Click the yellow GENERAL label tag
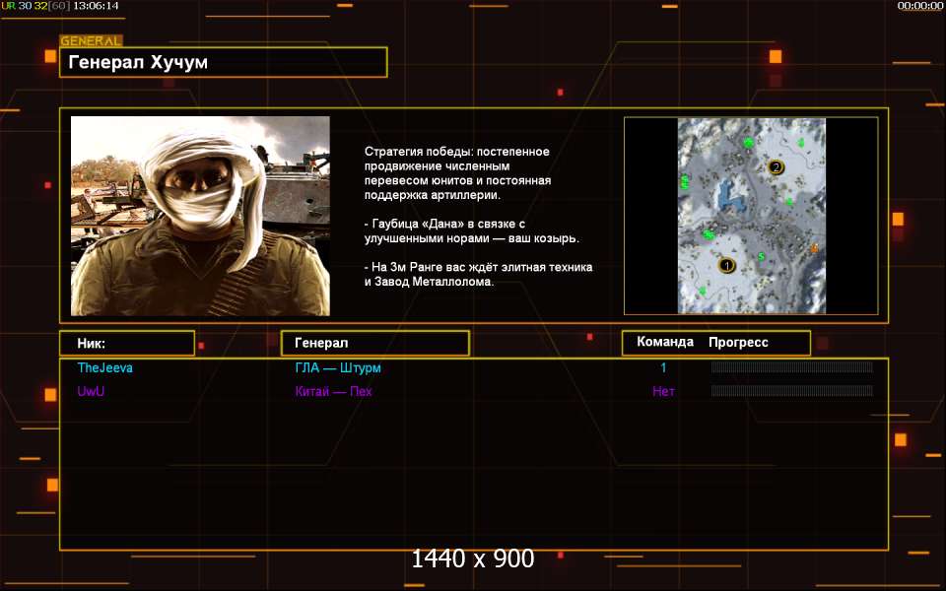 (91, 41)
